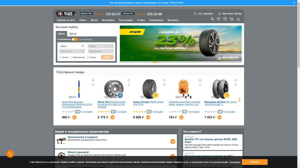Open Услуги menu item
This screenshot has height=168, width=300.
(x=141, y=20)
